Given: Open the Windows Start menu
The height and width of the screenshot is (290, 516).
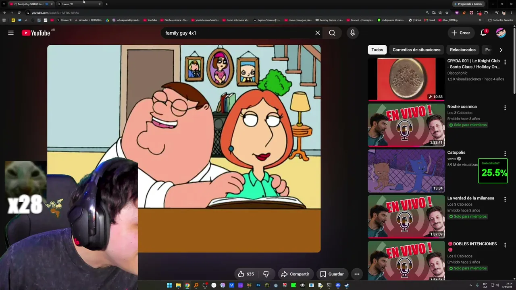Looking at the screenshot, I should (169, 286).
